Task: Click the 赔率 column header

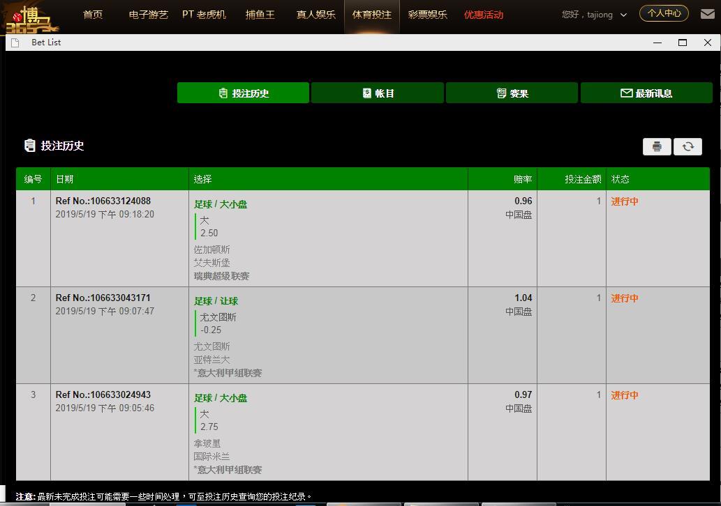Action: [523, 179]
